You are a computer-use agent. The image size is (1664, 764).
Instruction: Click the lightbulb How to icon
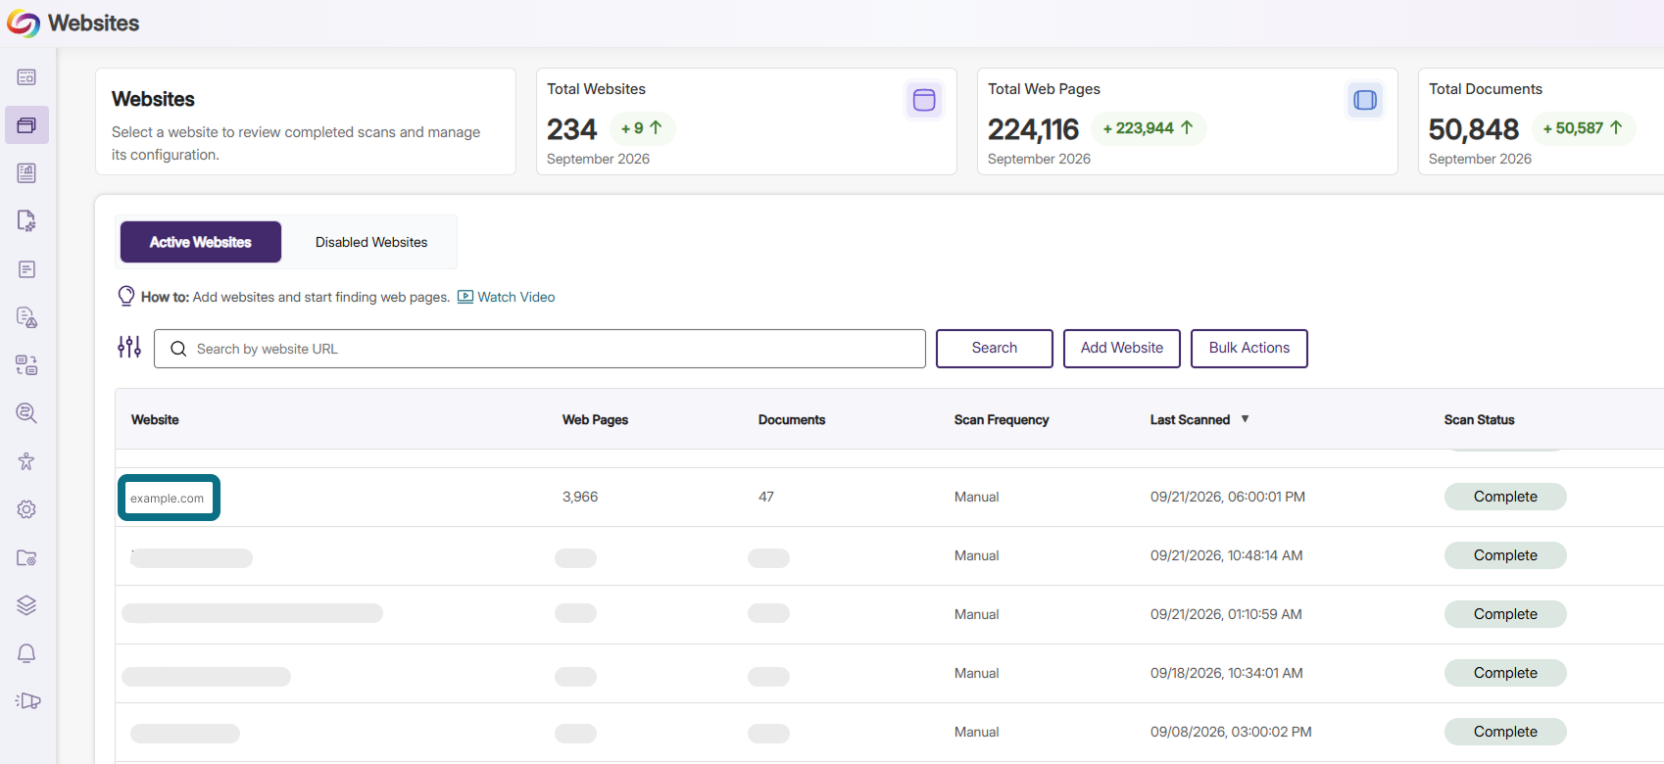126,296
